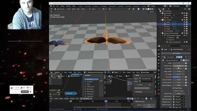Open geometry node editor type menu
This screenshot has width=197, height=111.
pyautogui.click(x=51, y=72)
